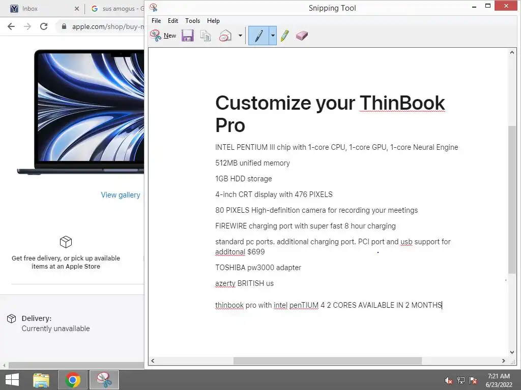Screen dimensions: 521x390
Task: Open the File menu
Action: tap(156, 20)
